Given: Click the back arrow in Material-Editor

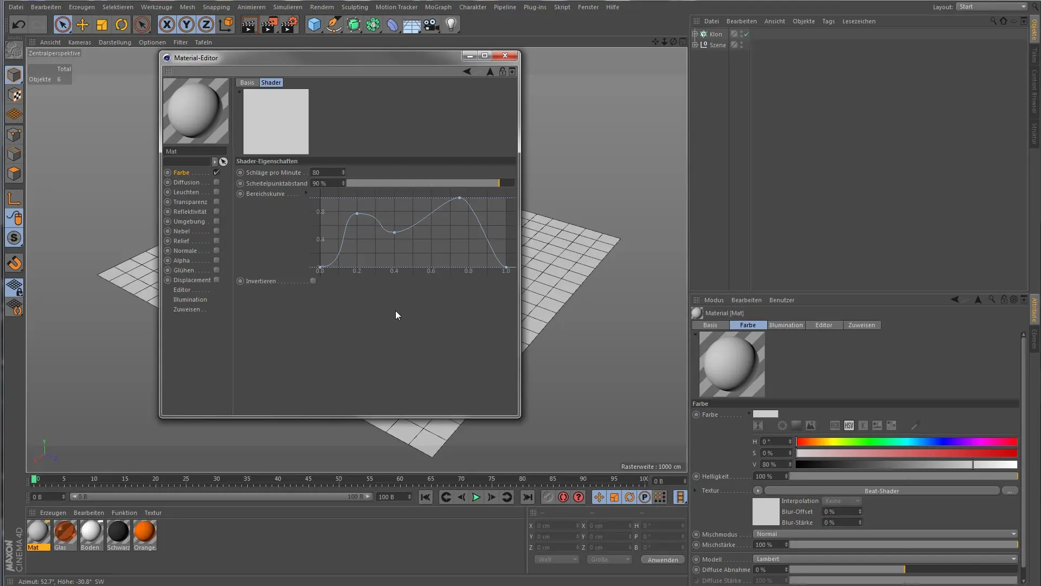Looking at the screenshot, I should tap(467, 72).
